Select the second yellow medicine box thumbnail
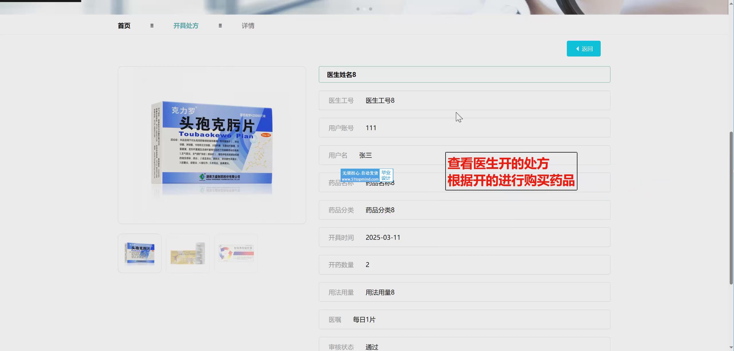 point(188,253)
